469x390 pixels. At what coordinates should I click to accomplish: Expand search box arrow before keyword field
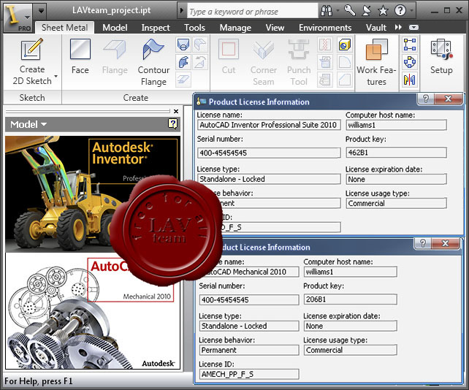pos(181,10)
